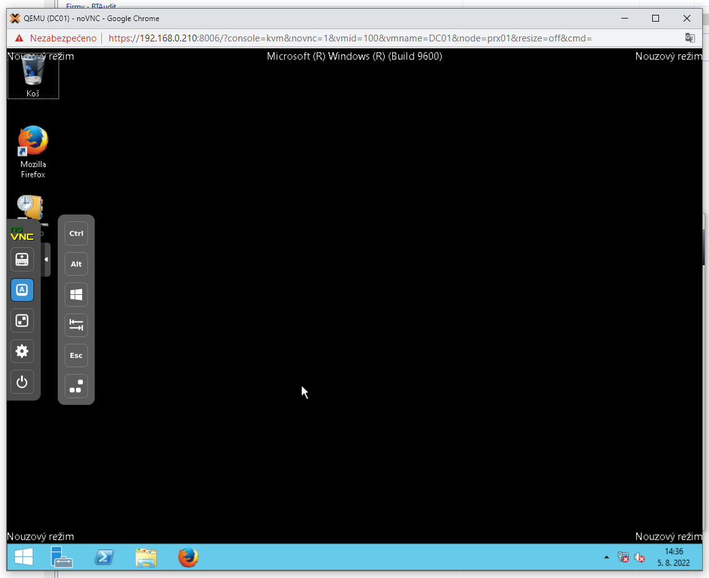
Task: Send the Esc key via noVNC
Action: tap(76, 355)
